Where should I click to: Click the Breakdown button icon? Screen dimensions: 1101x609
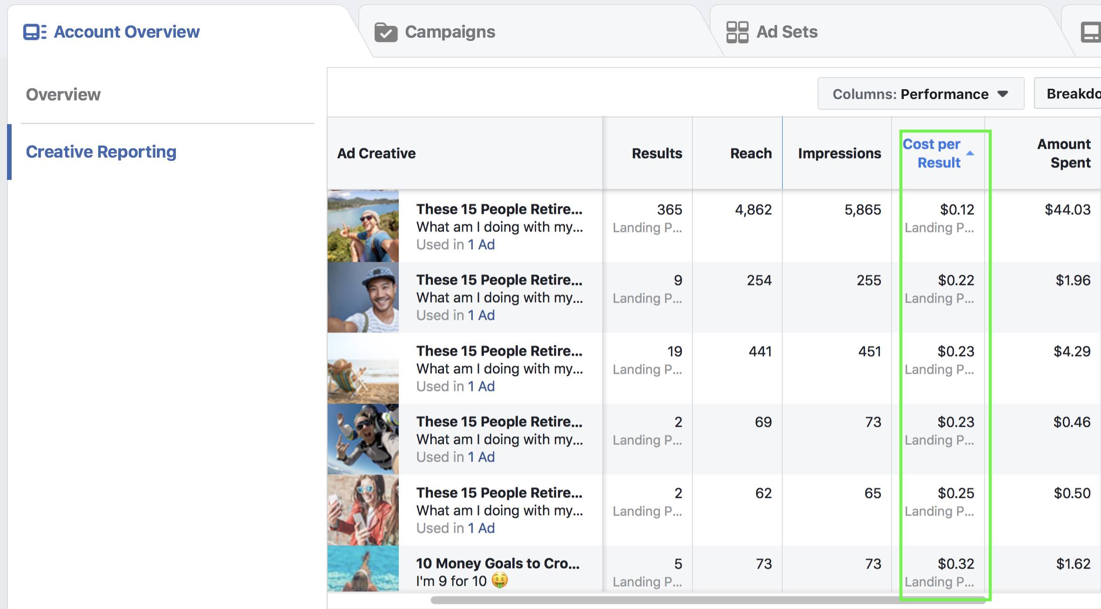coord(1073,94)
